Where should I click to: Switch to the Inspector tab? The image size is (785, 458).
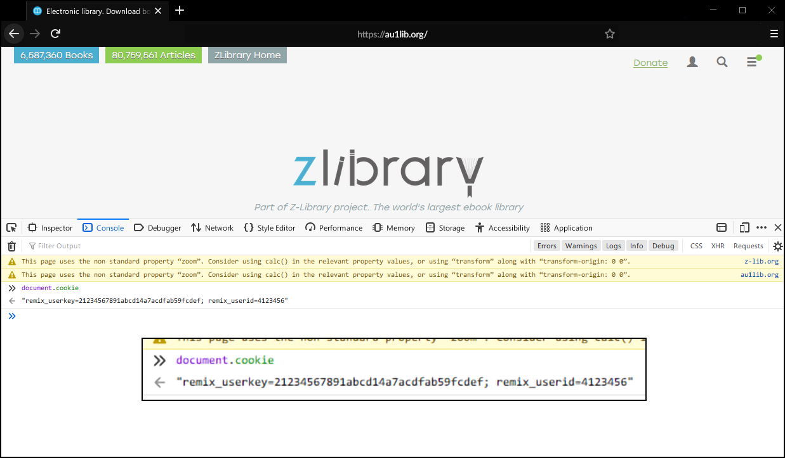pos(50,227)
